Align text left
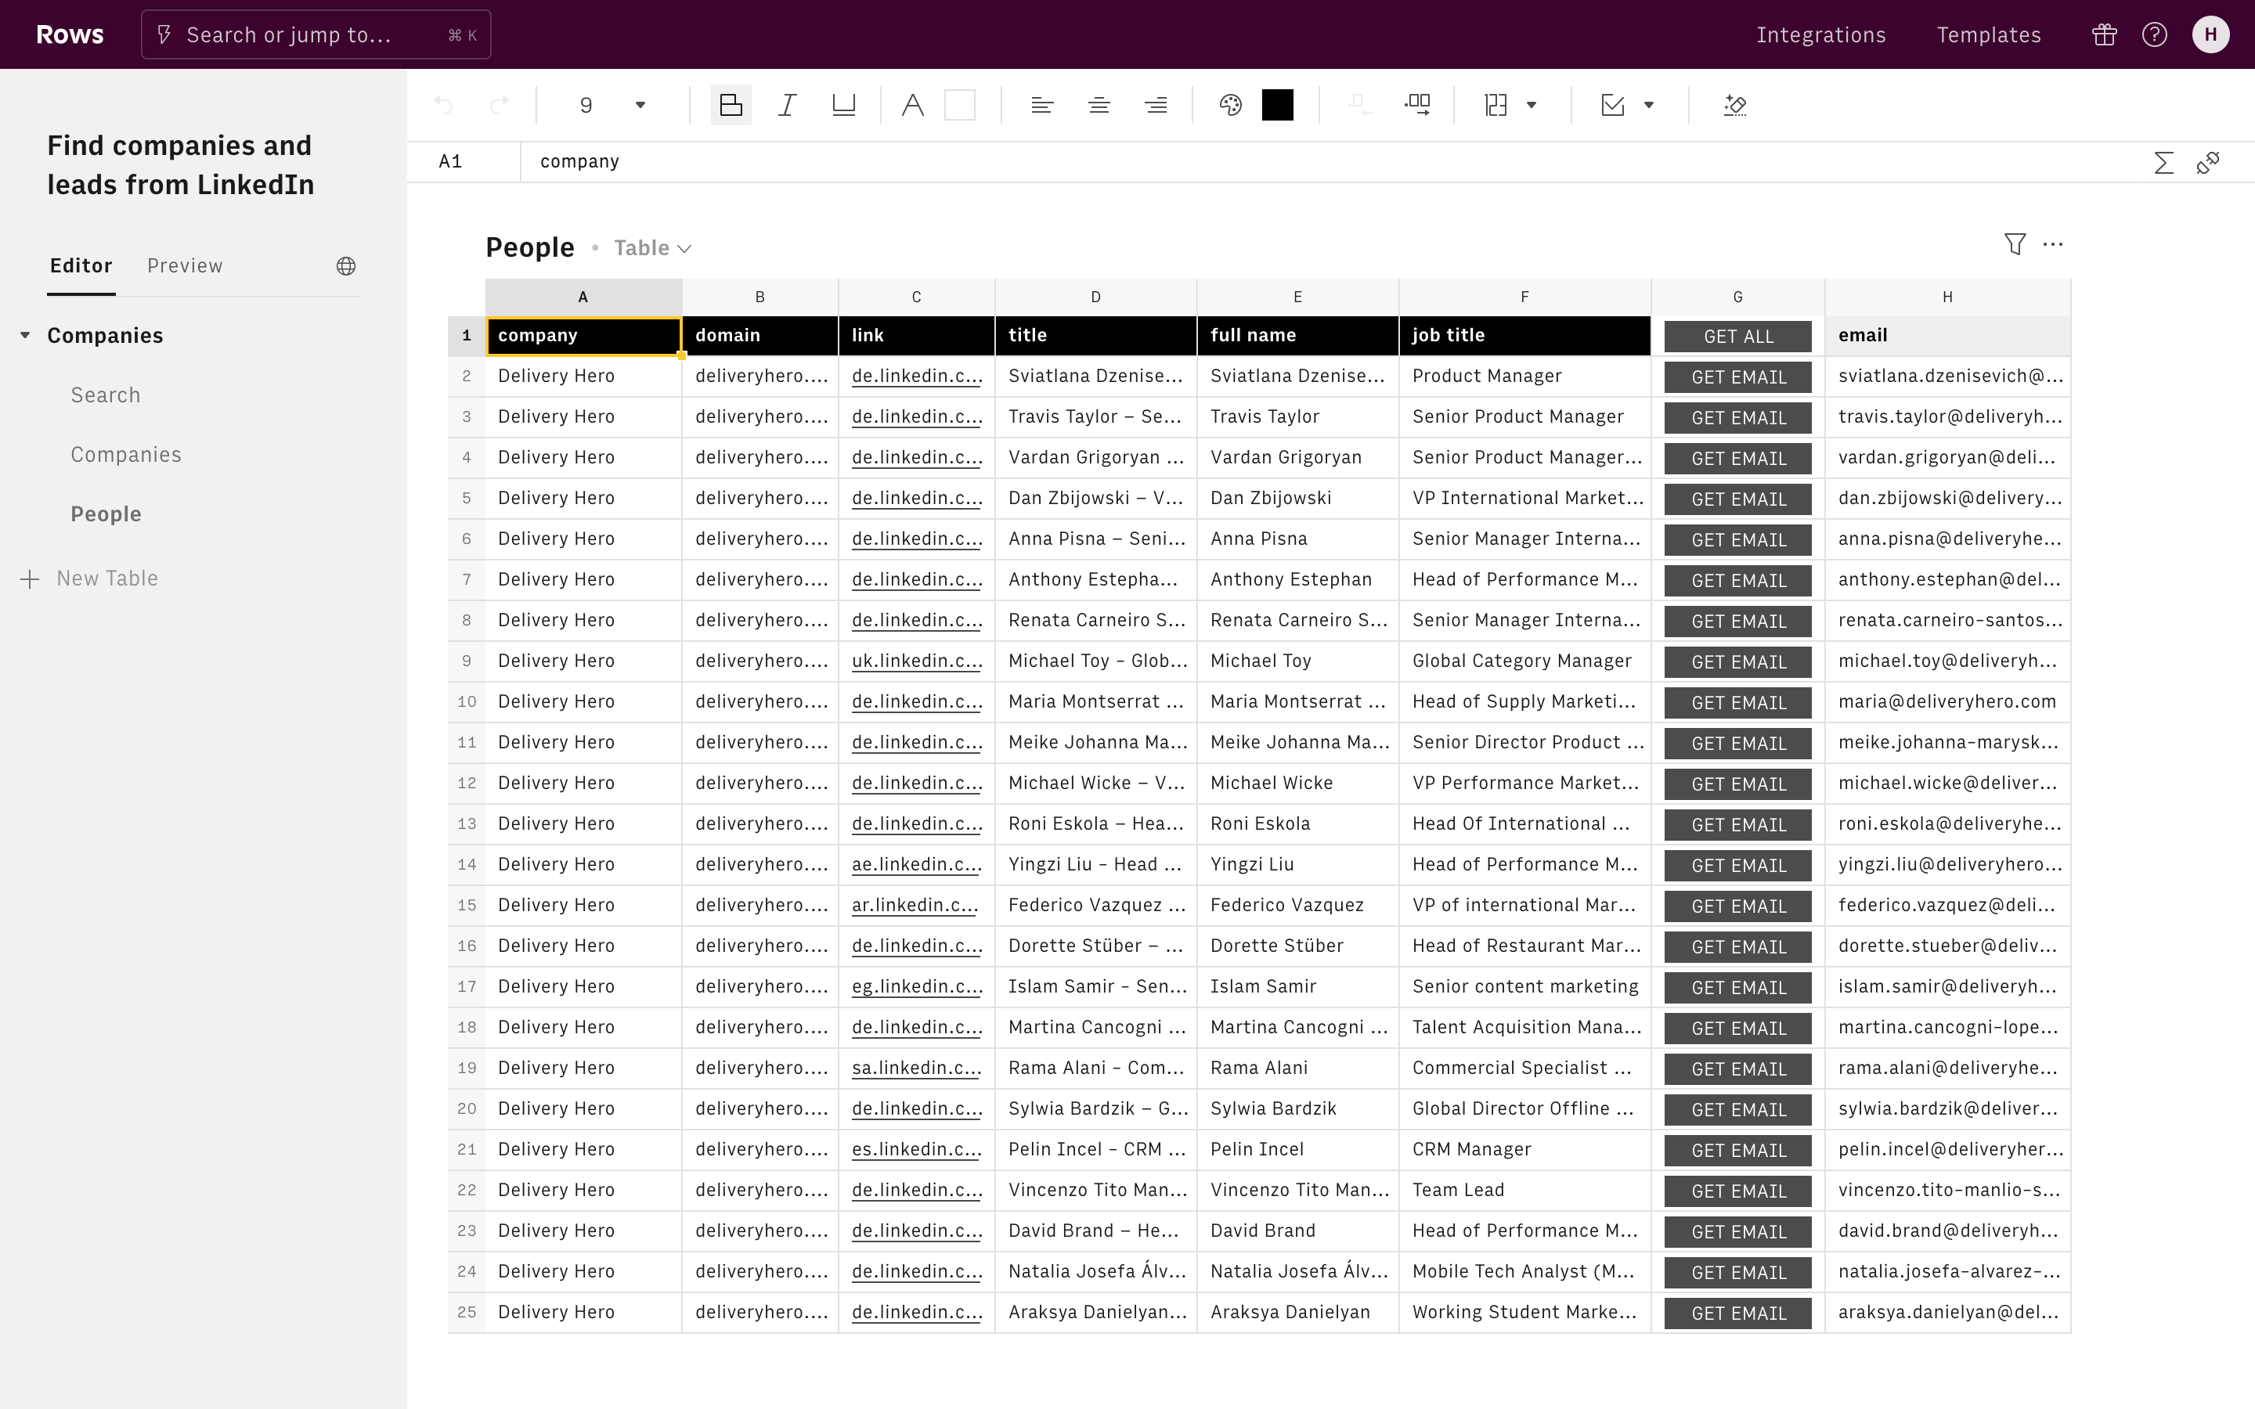 point(1042,106)
